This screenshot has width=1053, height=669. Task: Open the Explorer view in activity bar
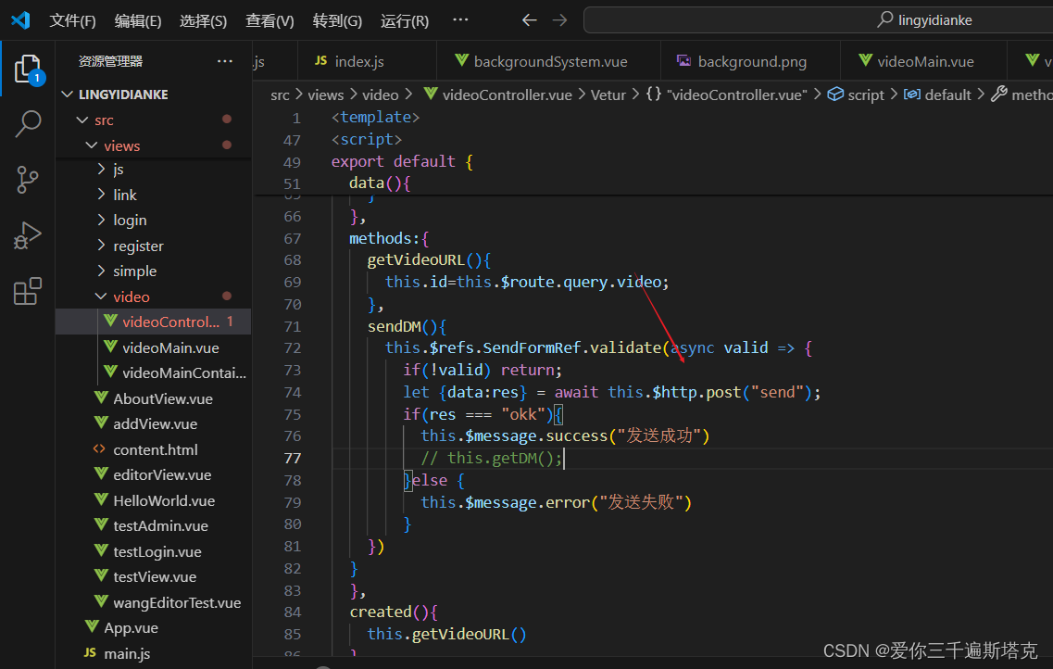[28, 69]
